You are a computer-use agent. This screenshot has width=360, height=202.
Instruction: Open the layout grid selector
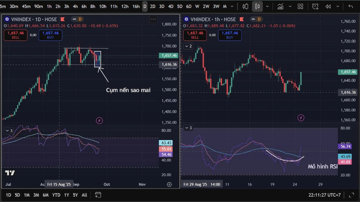300,6
